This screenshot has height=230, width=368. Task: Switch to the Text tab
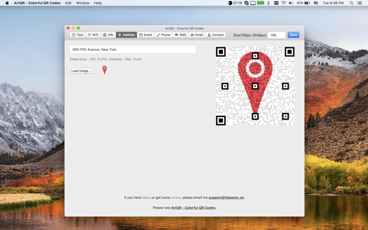77,35
